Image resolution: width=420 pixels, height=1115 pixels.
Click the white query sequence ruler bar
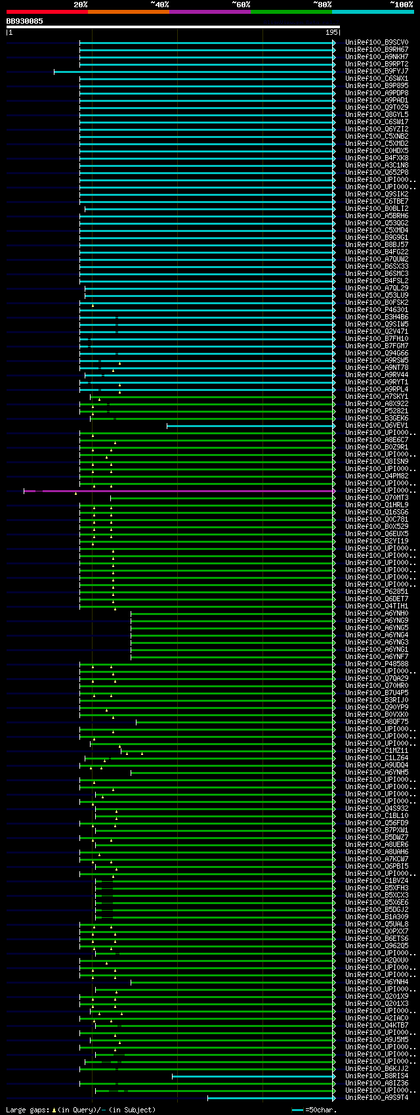pyautogui.click(x=173, y=27)
